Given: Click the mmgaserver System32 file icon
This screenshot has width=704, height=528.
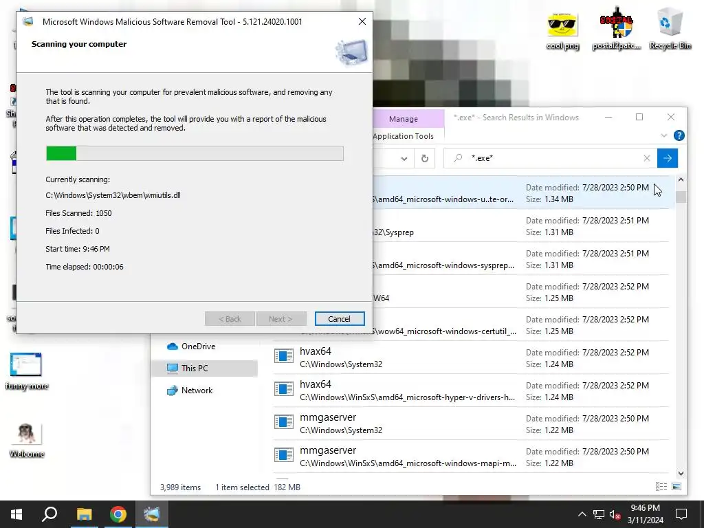Looking at the screenshot, I should (x=284, y=422).
